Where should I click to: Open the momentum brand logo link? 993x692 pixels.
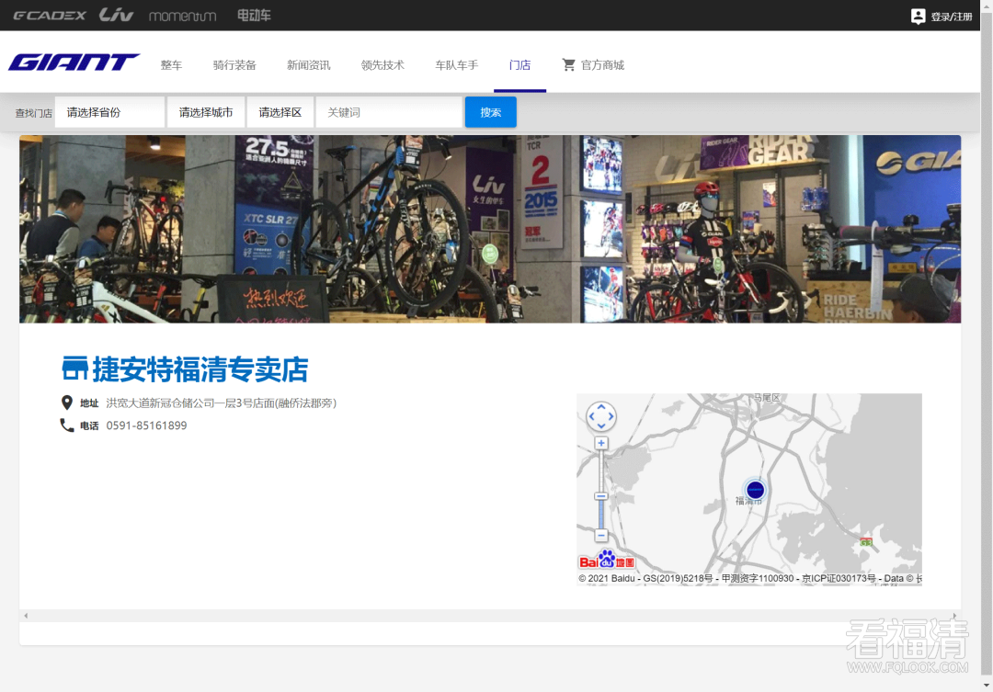click(x=182, y=16)
